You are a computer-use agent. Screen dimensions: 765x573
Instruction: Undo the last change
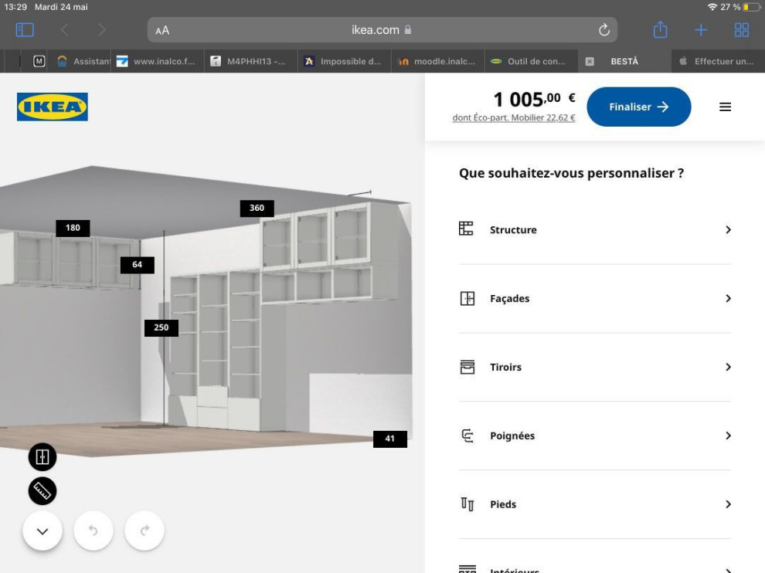tap(93, 531)
